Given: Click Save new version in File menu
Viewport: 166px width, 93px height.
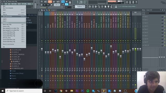Looking at the screenshot, I should coord(13,17).
